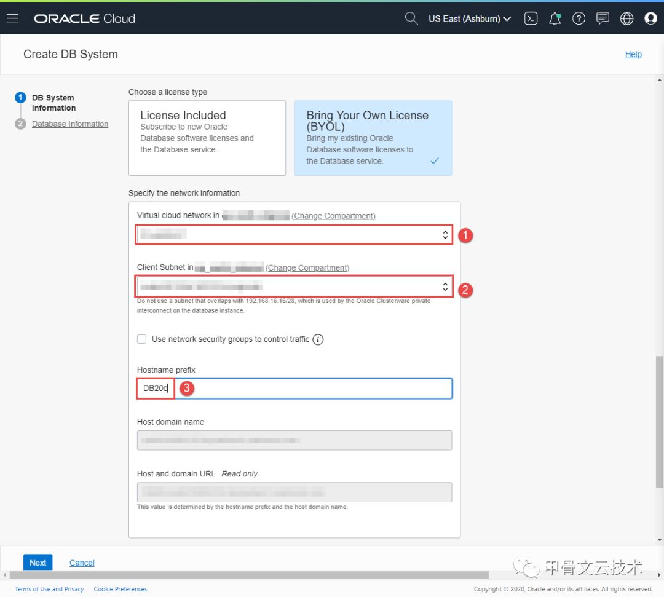Viewport: 664px width, 597px height.
Task: Open the globe language selector icon
Action: 626,18
